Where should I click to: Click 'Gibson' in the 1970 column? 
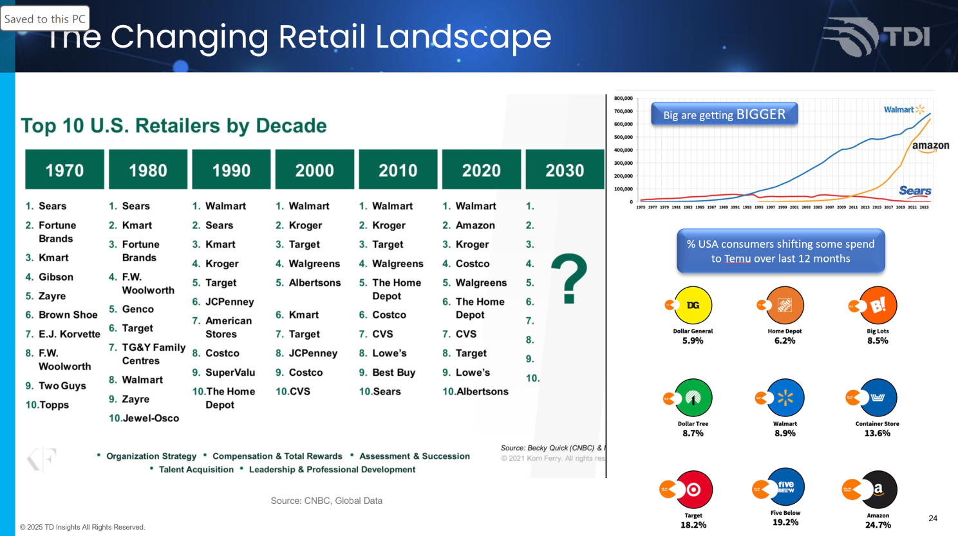coord(56,277)
